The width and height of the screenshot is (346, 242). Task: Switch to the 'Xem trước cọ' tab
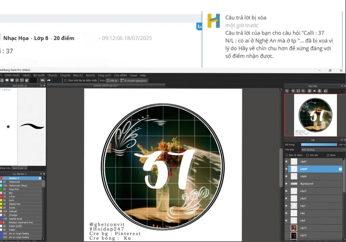tap(20, 168)
